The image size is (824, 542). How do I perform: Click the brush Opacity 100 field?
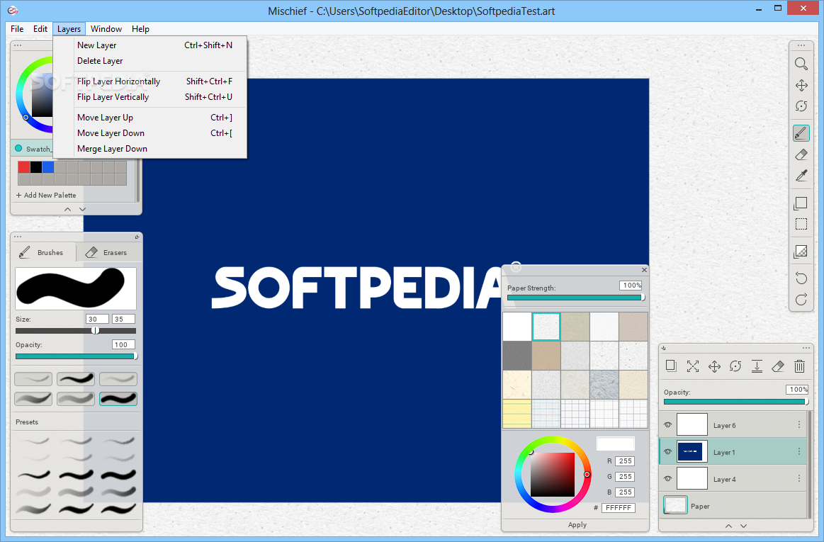123,345
